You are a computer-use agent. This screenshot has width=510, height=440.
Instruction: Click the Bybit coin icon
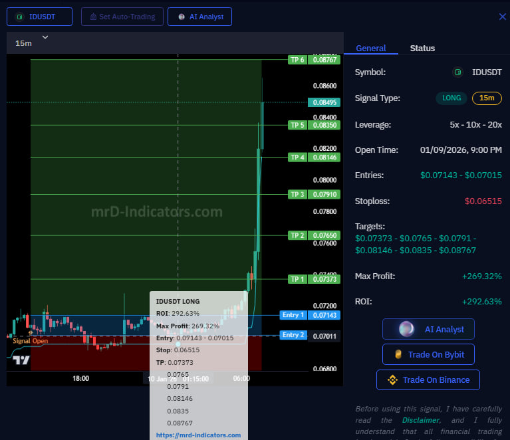point(398,354)
